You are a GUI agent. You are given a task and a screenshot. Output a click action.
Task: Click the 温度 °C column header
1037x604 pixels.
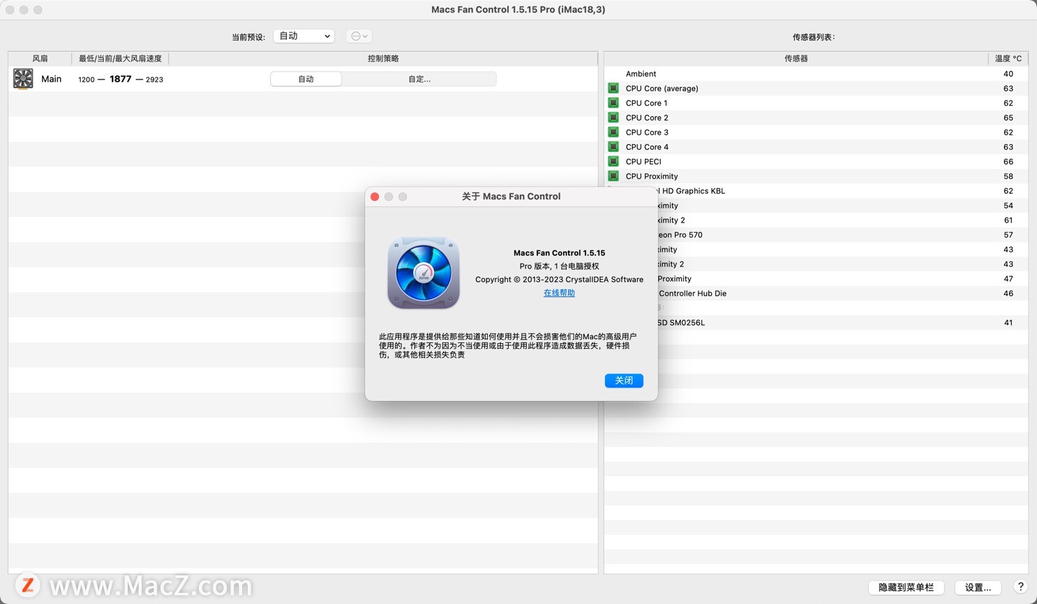[x=1008, y=59]
